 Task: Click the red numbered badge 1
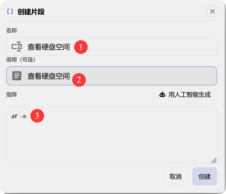pos(81,47)
